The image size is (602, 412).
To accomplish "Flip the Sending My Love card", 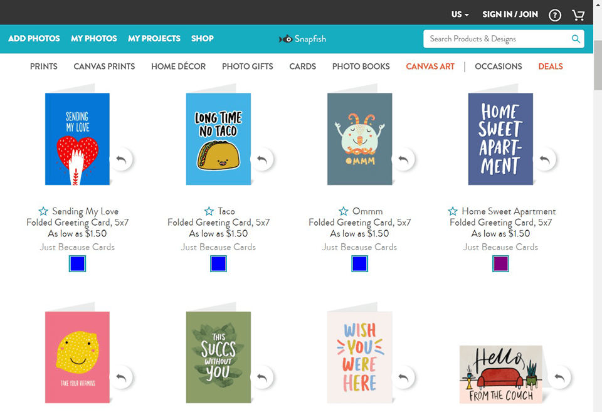I will [x=121, y=160].
